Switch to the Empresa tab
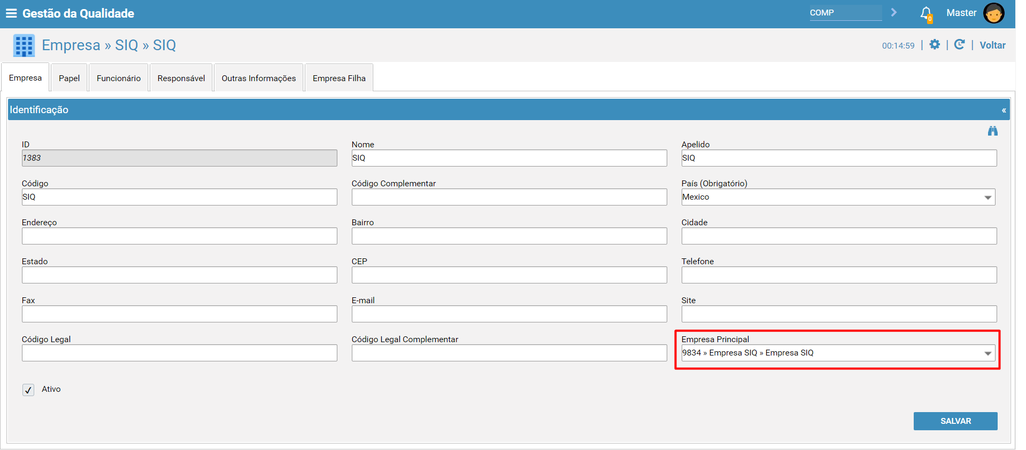 (25, 77)
